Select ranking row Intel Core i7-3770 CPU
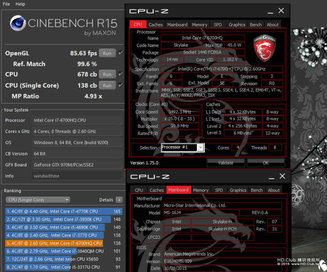The image size is (327, 272). pos(64,235)
